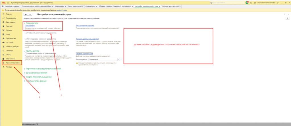Switch to Счета покупателям tab
This screenshot has height=126, width=291.
[75, 6]
